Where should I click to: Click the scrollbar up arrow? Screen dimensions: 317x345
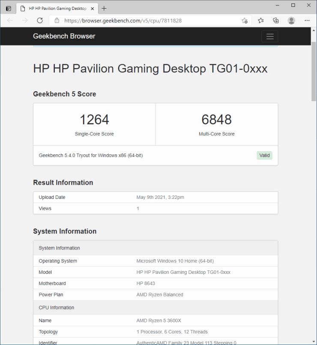coord(314,30)
